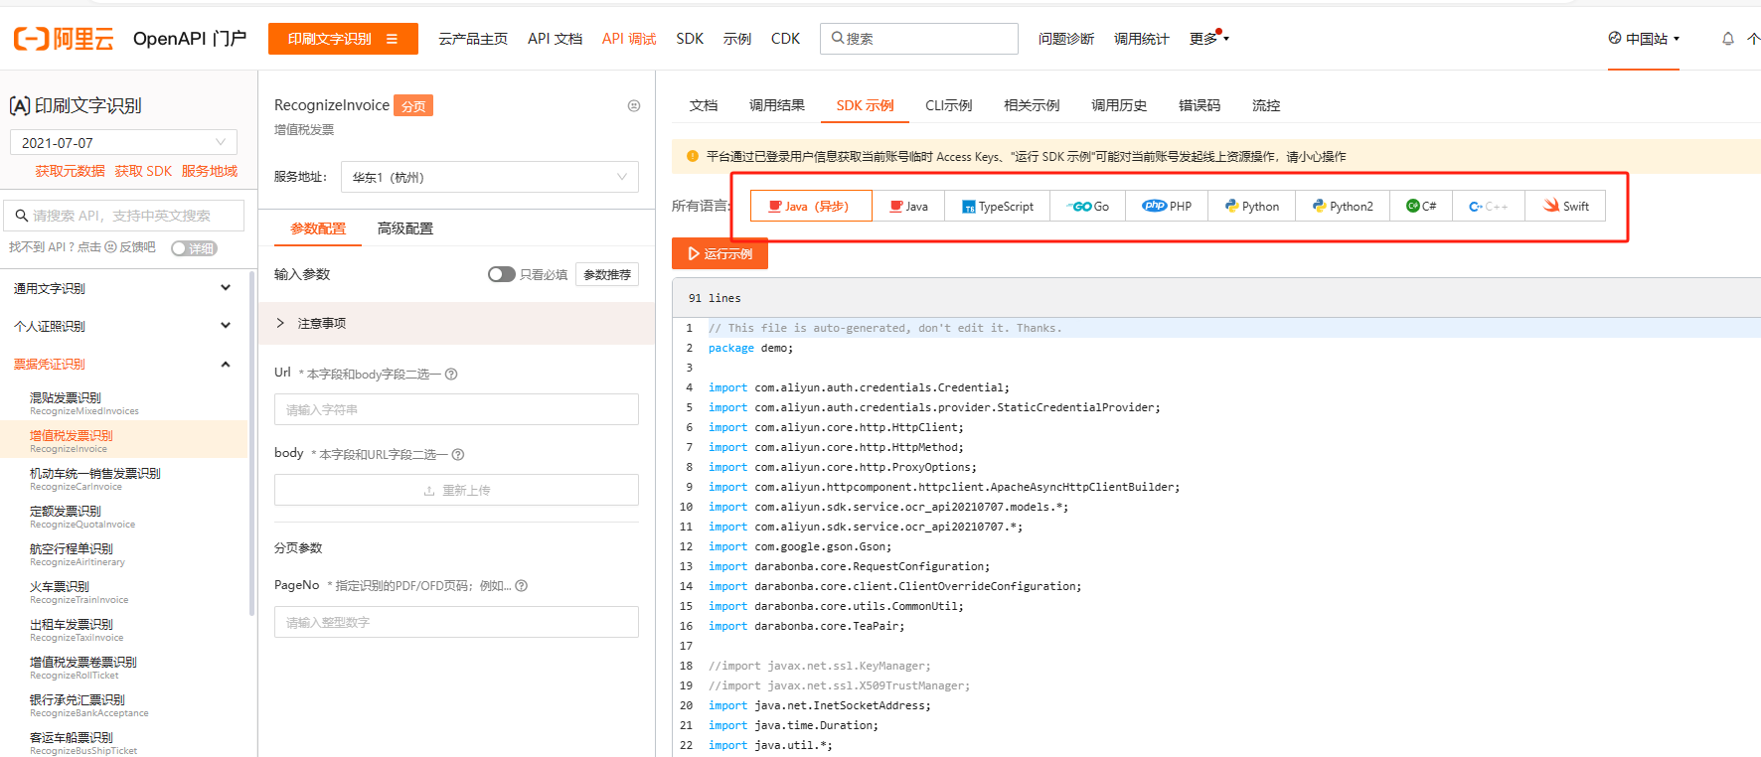Select the TypeScript language option
The width and height of the screenshot is (1761, 757).
pos(997,206)
